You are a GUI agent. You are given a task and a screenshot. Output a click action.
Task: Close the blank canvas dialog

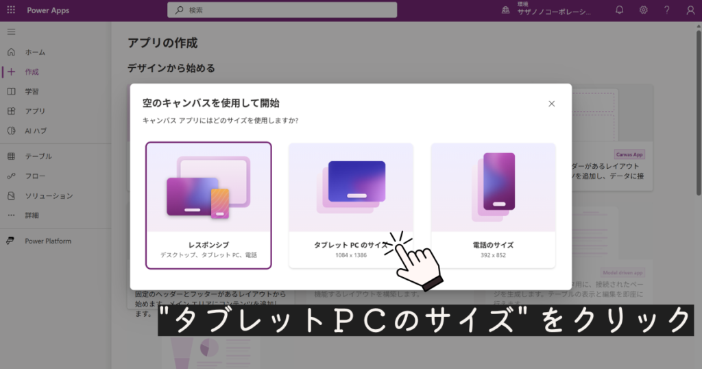[552, 104]
